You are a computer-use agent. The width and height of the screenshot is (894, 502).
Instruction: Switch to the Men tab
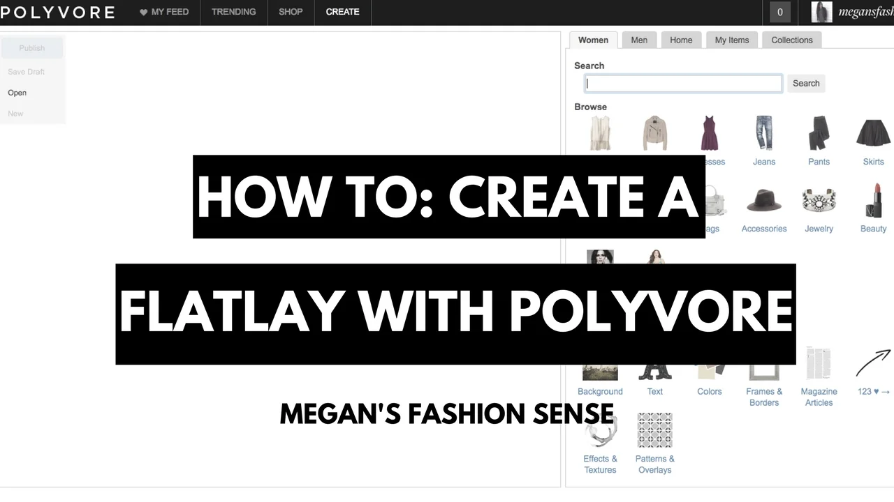(639, 40)
